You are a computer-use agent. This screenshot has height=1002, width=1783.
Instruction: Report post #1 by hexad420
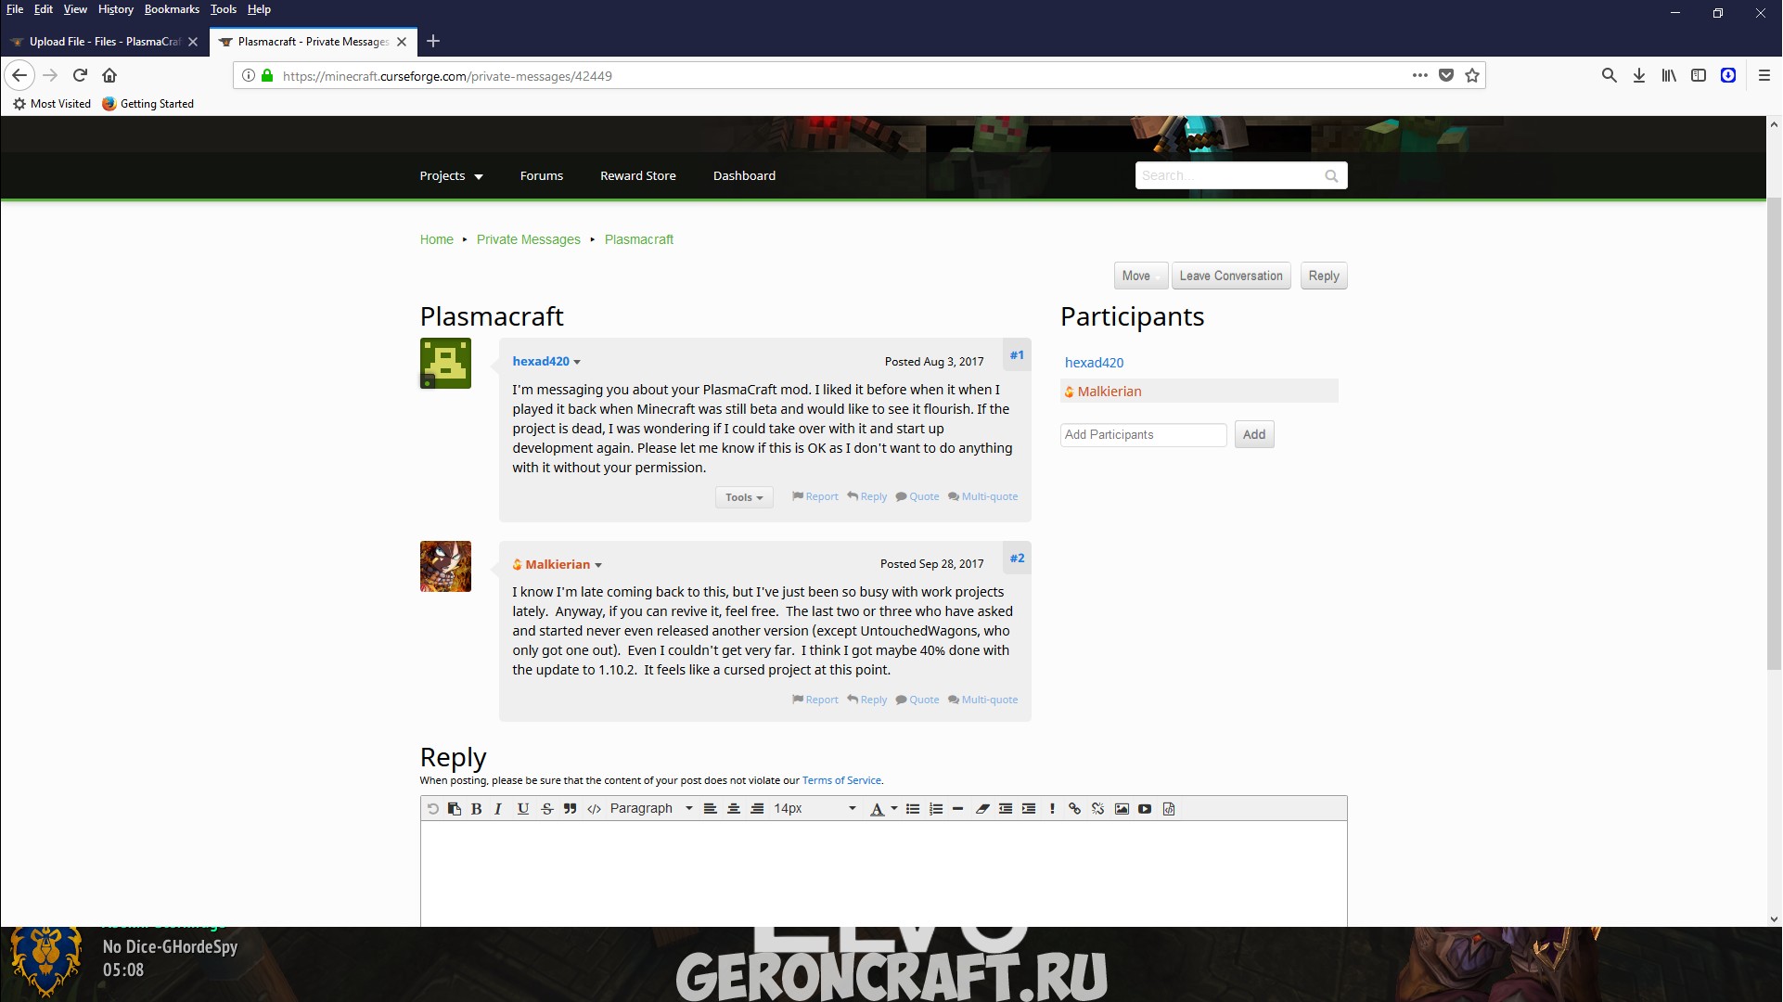[x=815, y=497]
